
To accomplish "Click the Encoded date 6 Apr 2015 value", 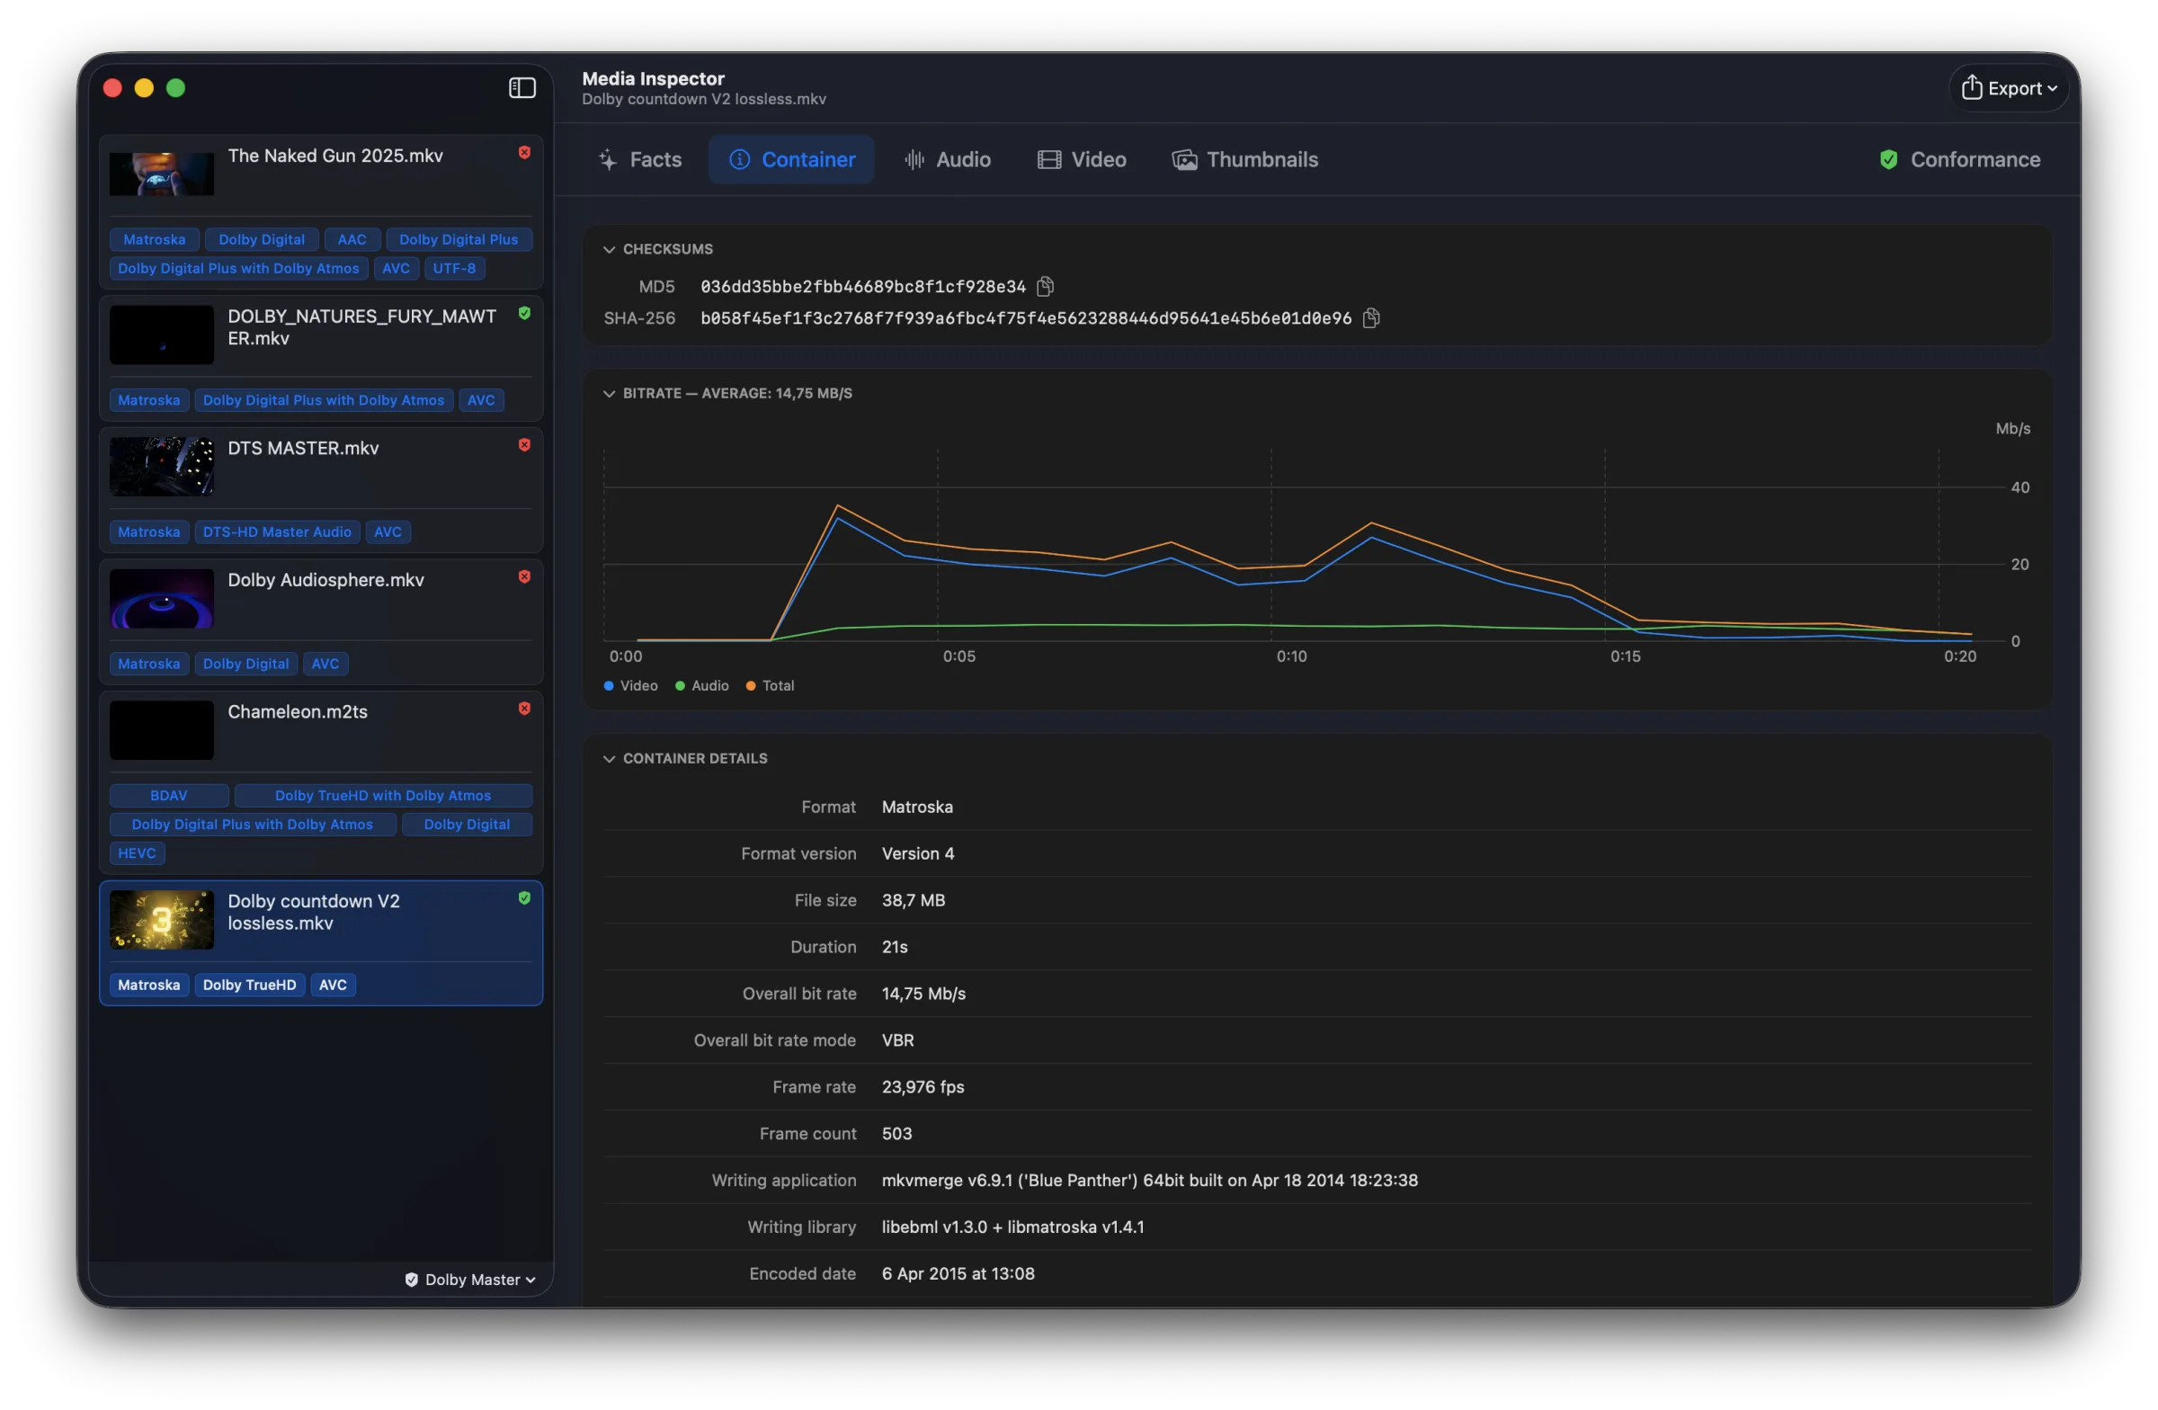I will (x=959, y=1274).
